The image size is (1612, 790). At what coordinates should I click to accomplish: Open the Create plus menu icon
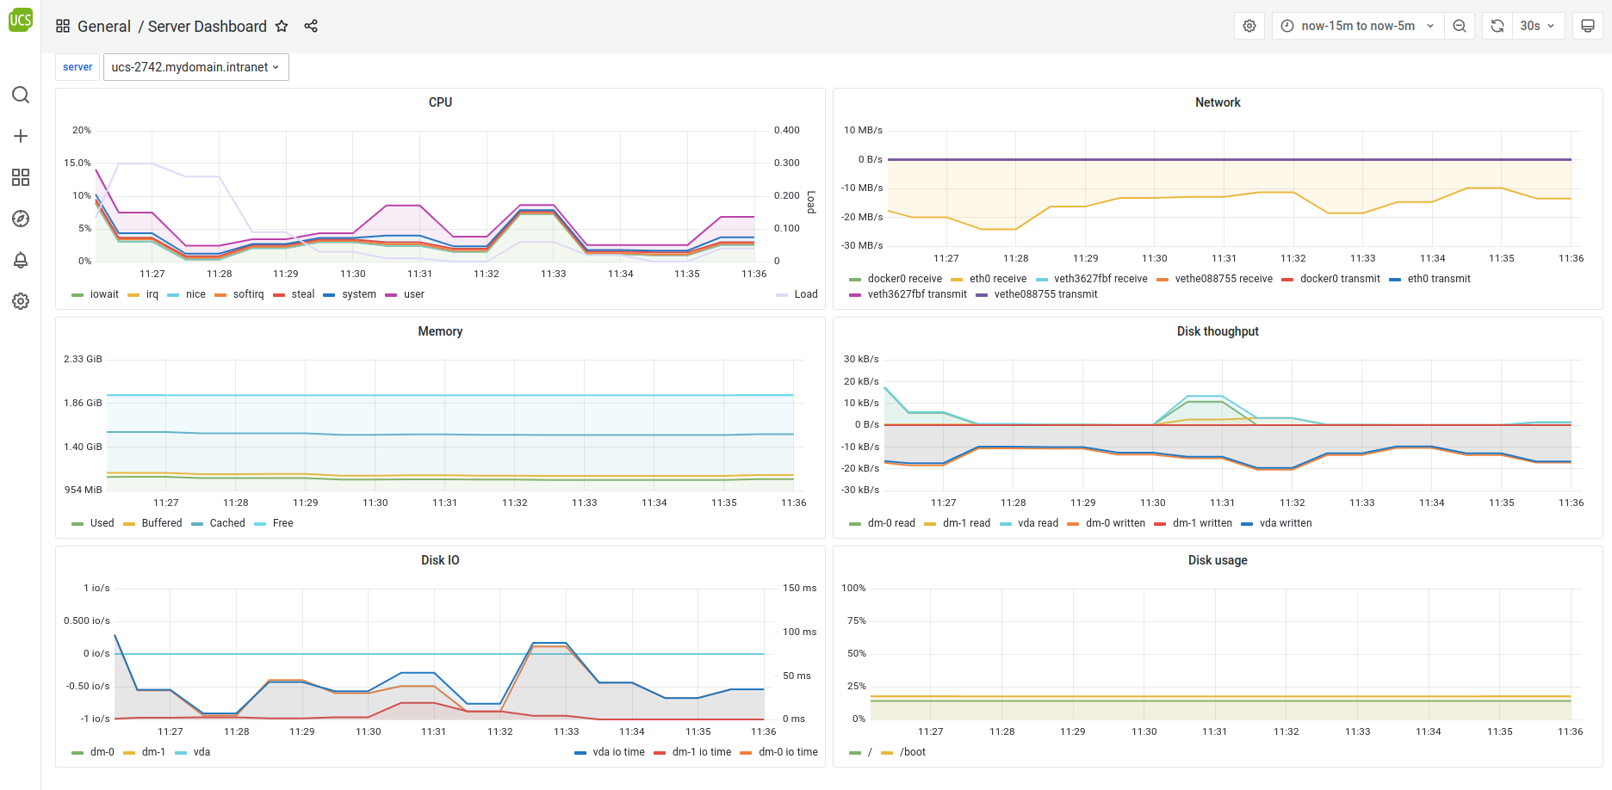[x=21, y=136]
